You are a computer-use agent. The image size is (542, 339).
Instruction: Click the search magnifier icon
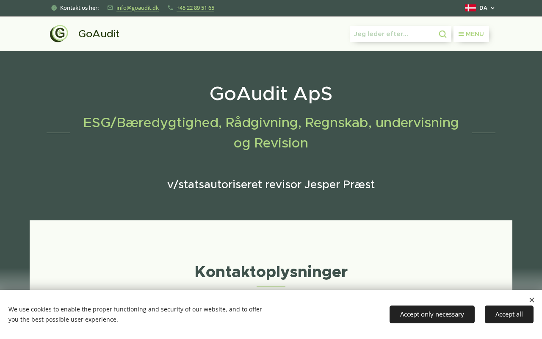442,34
